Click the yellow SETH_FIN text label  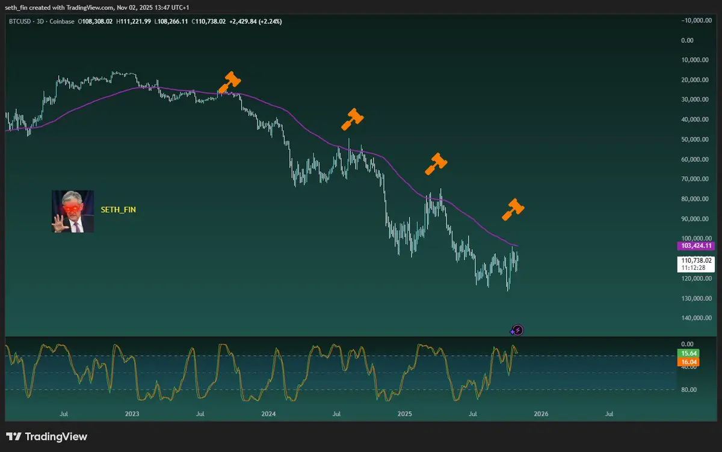pos(119,209)
